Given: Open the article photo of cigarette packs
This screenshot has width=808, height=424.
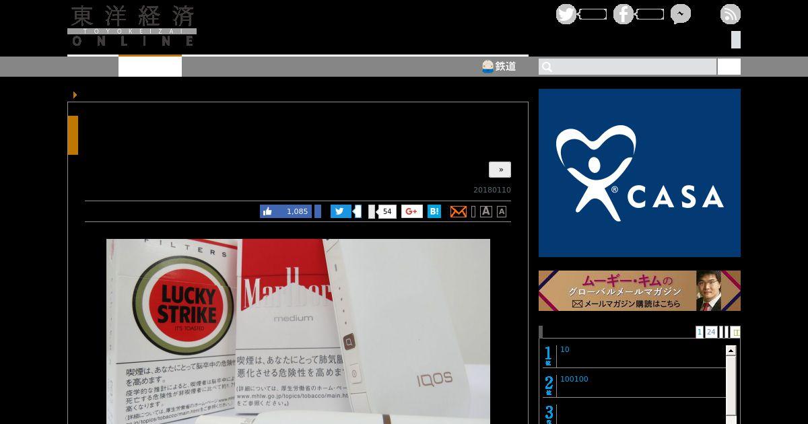Looking at the screenshot, I should (x=298, y=331).
